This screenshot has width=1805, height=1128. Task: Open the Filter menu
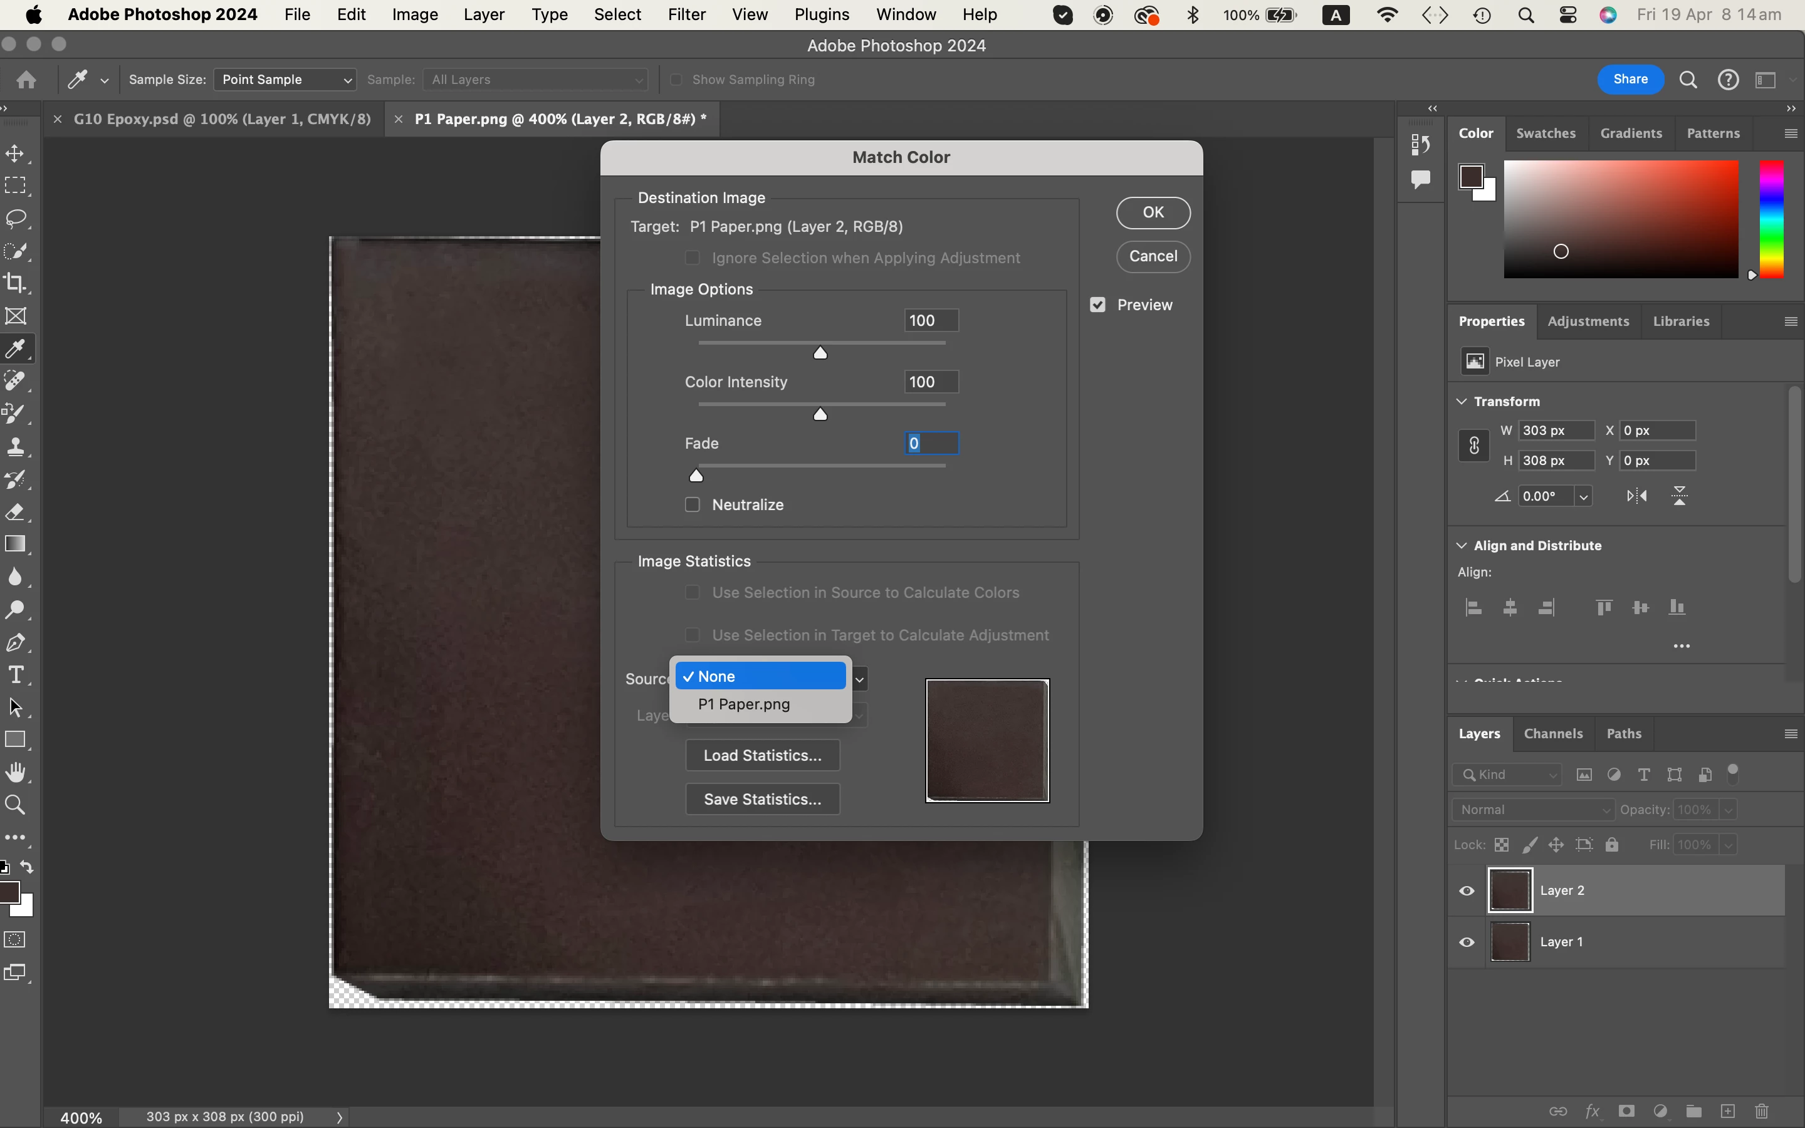[x=686, y=14]
